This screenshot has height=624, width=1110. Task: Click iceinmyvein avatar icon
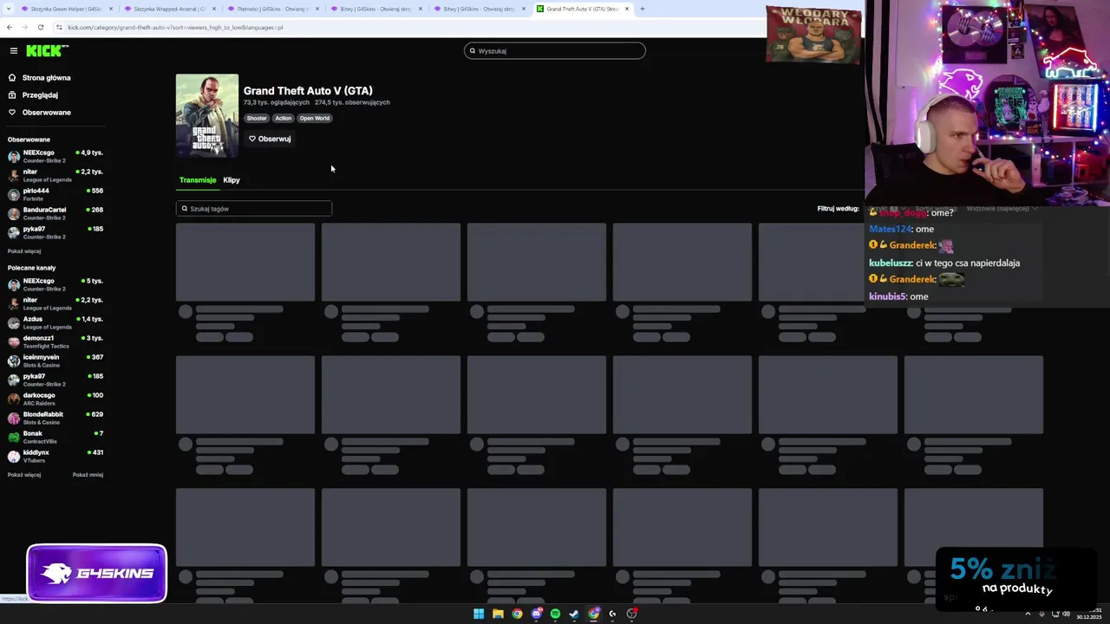pos(14,361)
